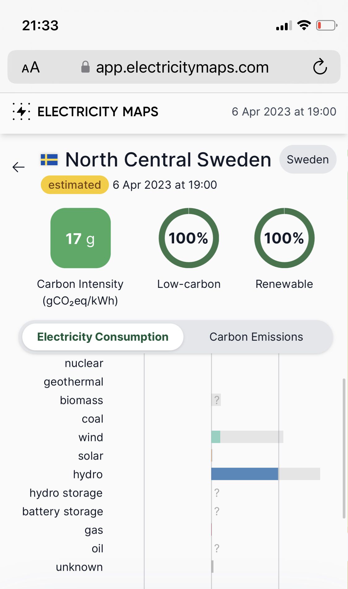Reload the page with the refresh icon
Viewport: 348px width, 589px height.
(x=320, y=67)
